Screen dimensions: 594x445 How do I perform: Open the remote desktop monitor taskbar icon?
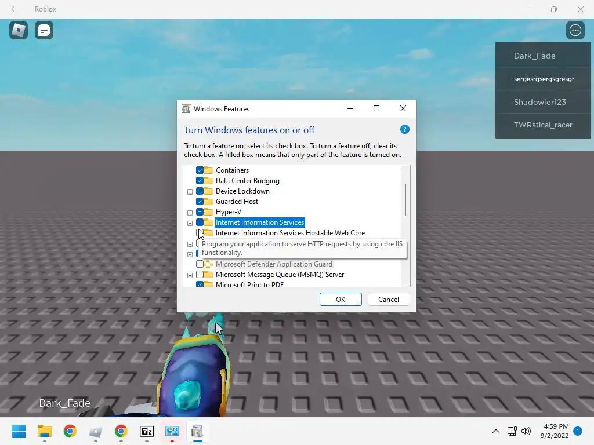172,431
